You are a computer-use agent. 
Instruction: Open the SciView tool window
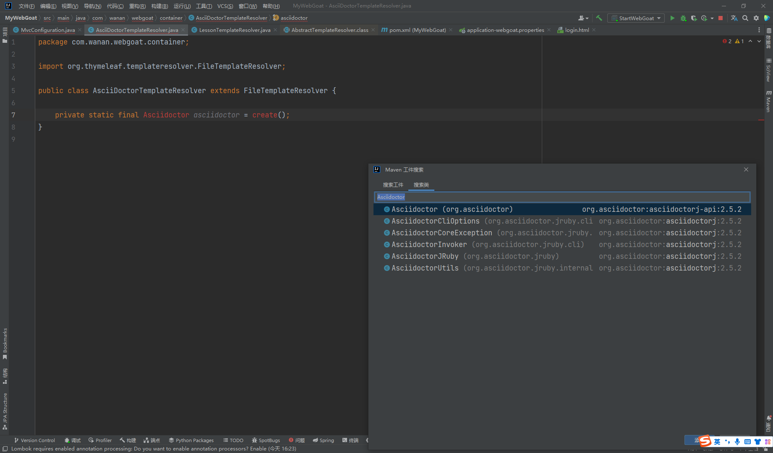coord(768,70)
